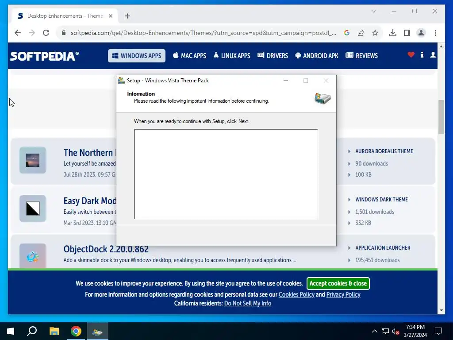Click the Softpedia info icon

tap(422, 54)
